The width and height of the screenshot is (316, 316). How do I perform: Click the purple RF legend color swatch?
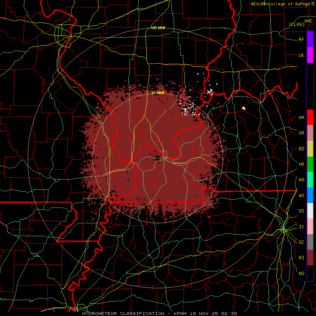pyautogui.click(x=310, y=39)
